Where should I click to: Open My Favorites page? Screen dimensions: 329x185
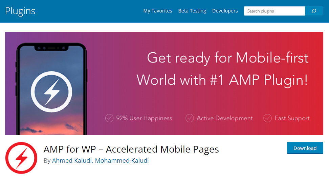point(158,11)
